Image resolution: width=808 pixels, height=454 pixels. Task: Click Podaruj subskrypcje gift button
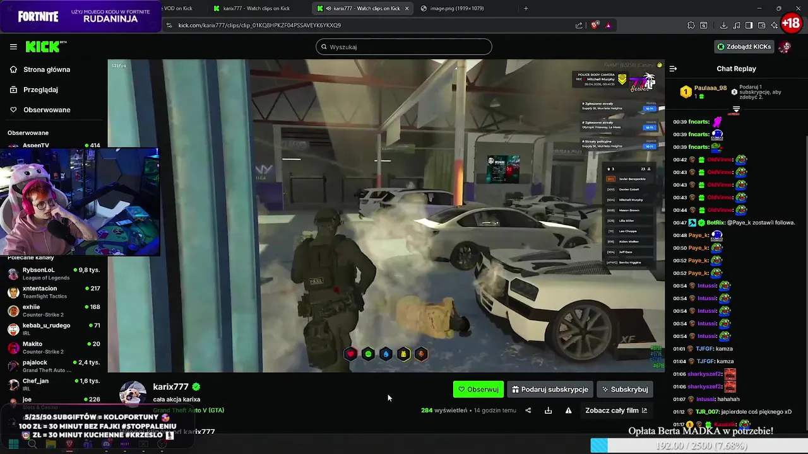pos(550,390)
